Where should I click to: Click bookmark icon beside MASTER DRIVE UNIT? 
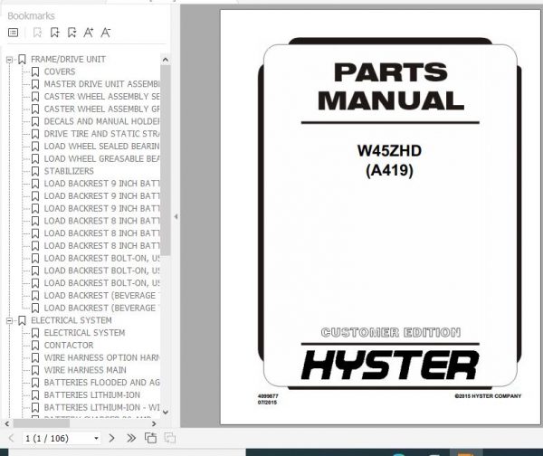tap(35, 84)
